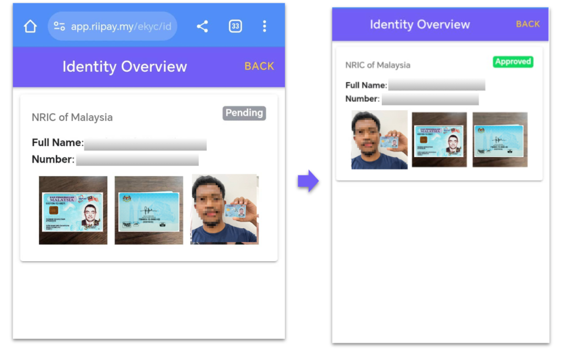Open ID card front photo in Pending card

click(x=73, y=210)
